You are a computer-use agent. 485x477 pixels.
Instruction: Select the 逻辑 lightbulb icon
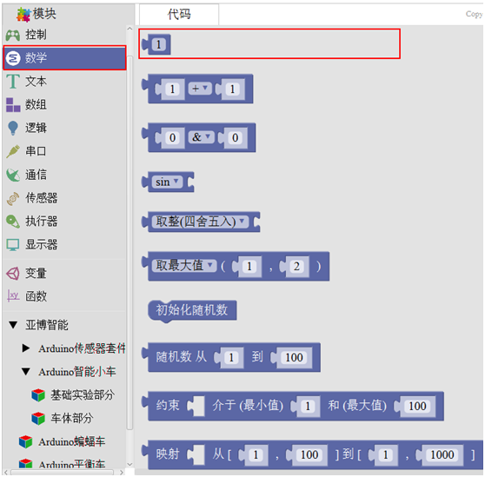tap(13, 128)
